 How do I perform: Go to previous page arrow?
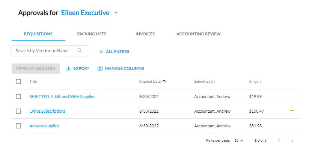point(279,140)
